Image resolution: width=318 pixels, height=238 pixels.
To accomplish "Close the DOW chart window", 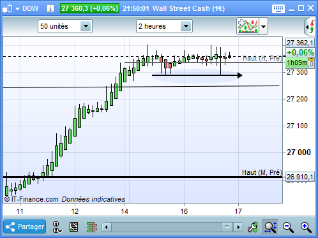I will [310, 8].
